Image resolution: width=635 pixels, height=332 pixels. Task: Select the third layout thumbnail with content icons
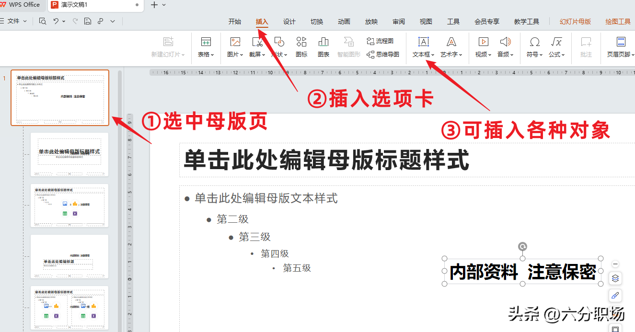click(69, 206)
